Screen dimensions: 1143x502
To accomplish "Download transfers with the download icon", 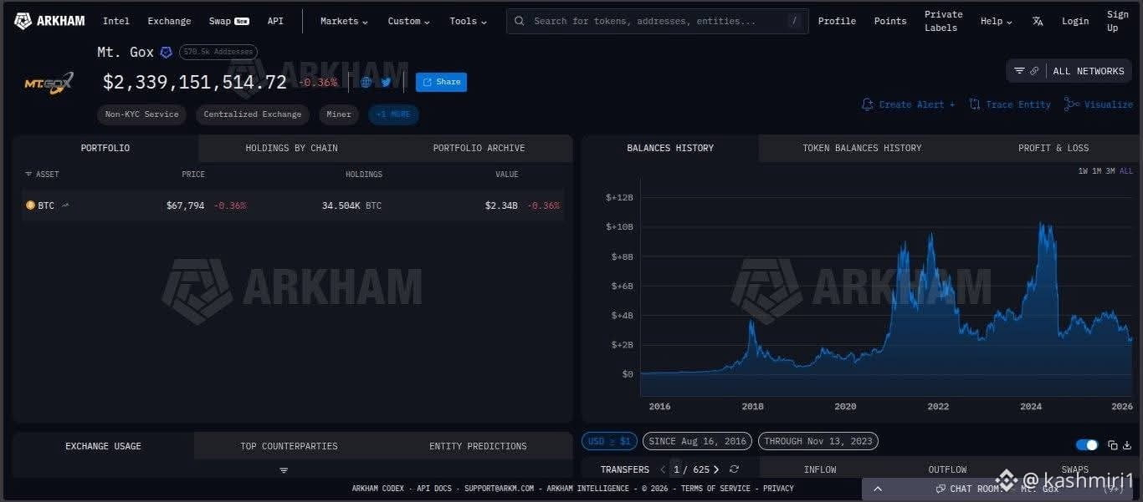I will 1126,446.
